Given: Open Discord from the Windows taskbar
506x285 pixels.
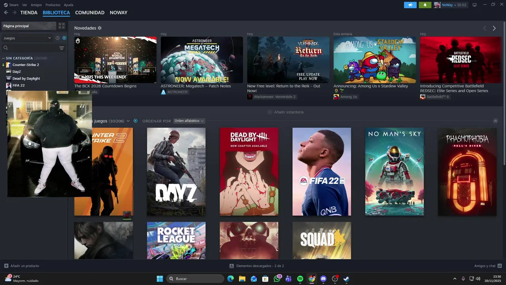Looking at the screenshot, I should pos(323,279).
